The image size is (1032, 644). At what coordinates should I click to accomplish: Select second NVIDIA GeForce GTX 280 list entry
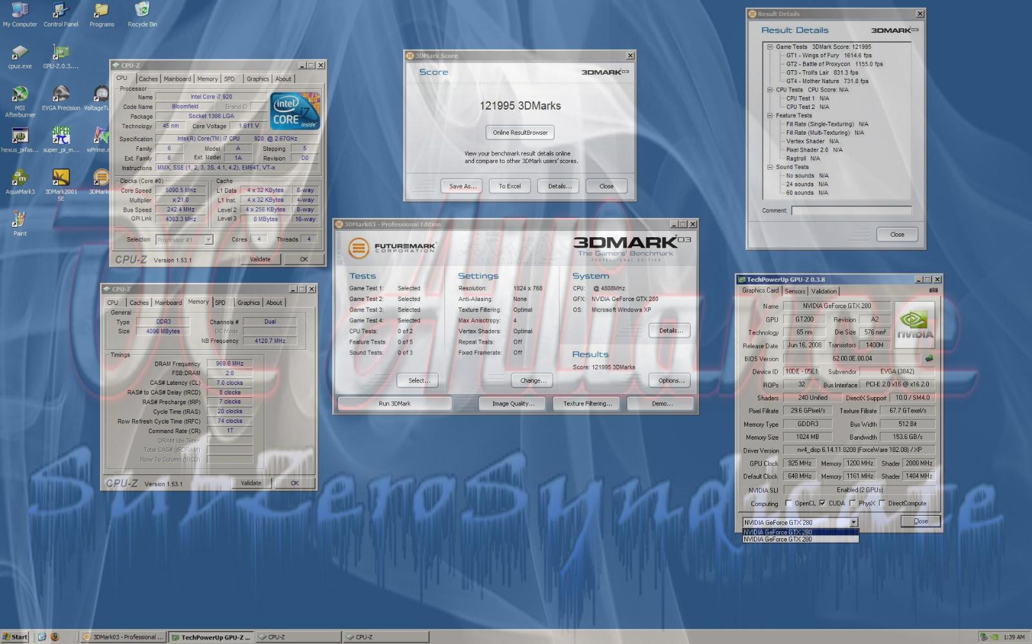800,540
